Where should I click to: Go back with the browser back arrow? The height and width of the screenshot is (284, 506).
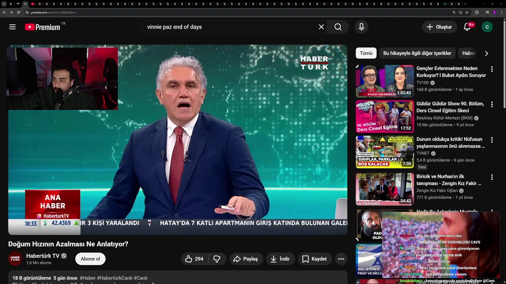click(x=4, y=12)
